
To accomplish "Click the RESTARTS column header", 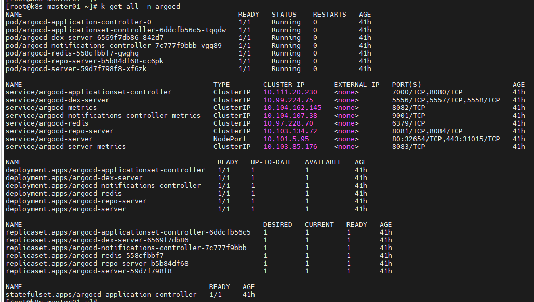I will point(330,15).
